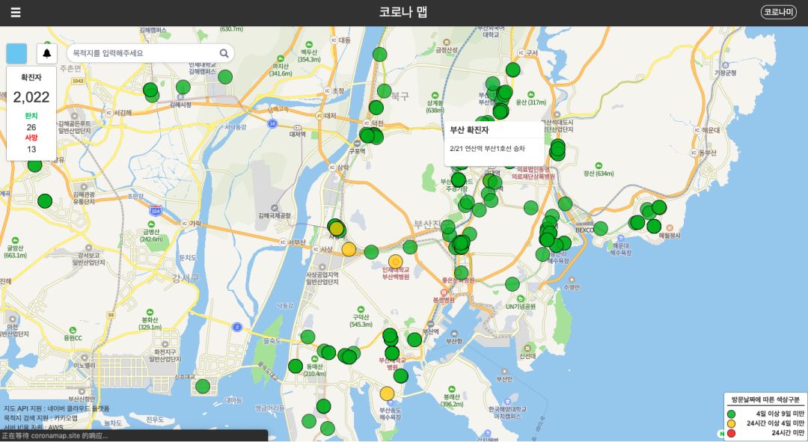
Task: Click the death count 13
Action: coord(31,150)
